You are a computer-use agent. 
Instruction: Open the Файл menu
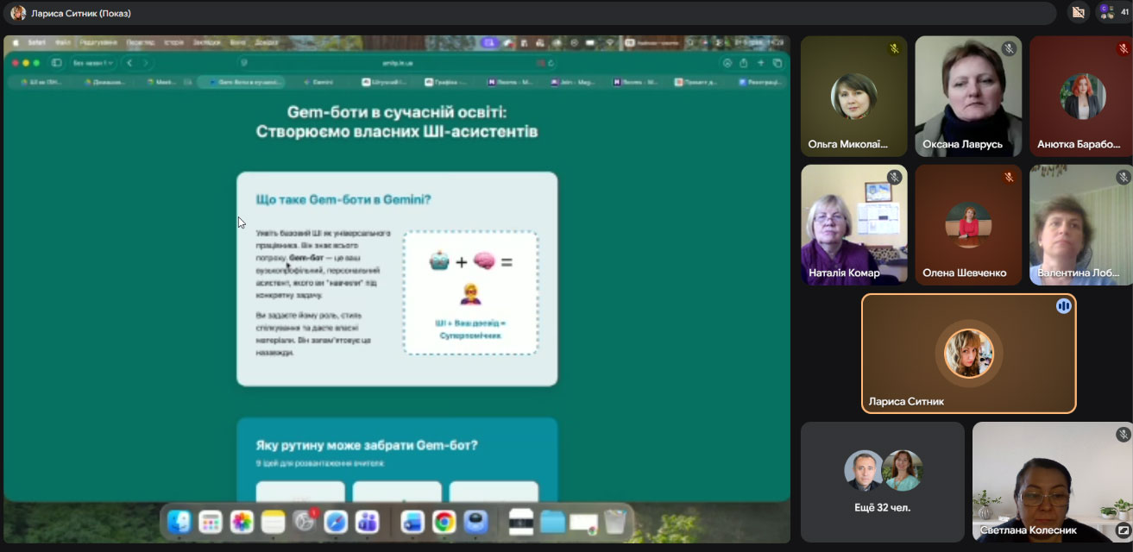point(63,41)
